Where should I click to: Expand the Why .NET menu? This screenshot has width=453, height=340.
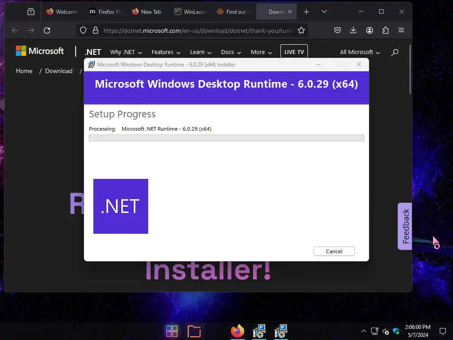click(x=126, y=52)
